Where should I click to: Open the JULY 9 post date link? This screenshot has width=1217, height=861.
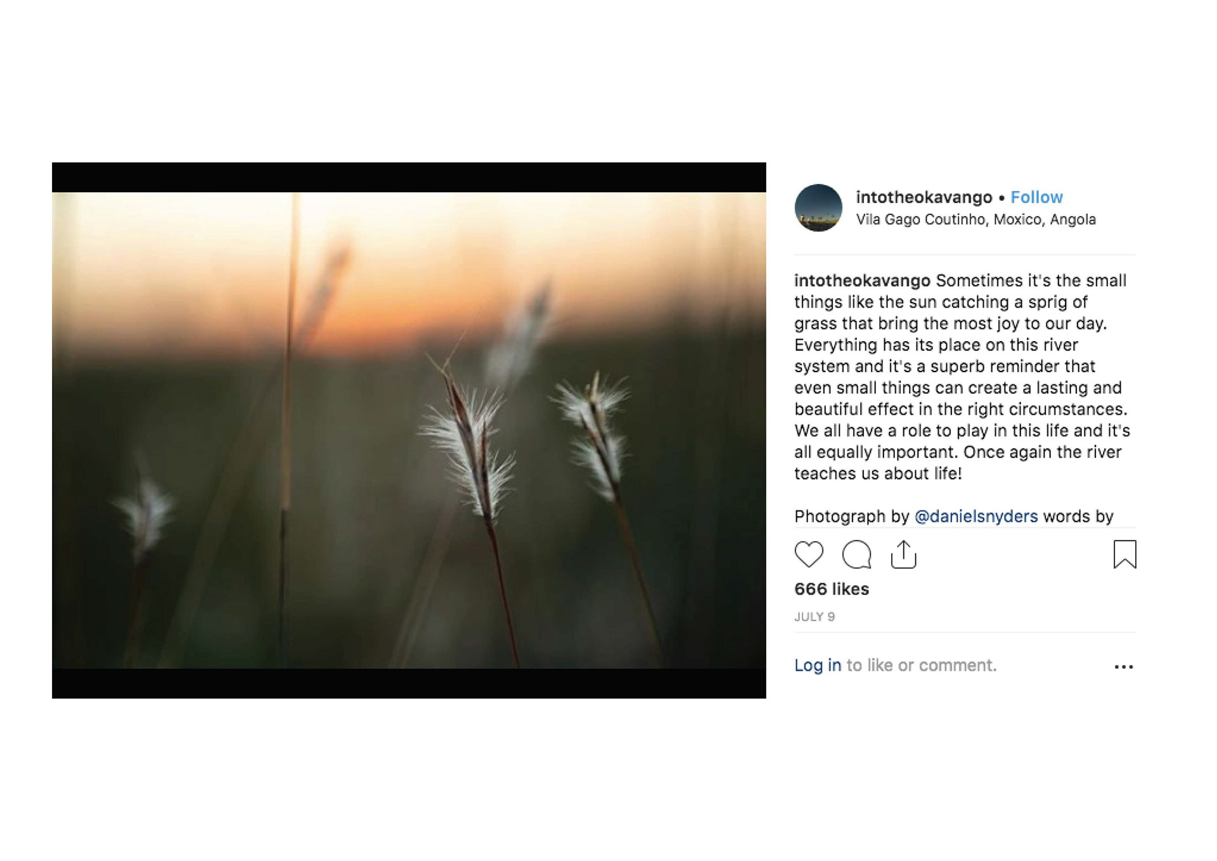pyautogui.click(x=815, y=616)
